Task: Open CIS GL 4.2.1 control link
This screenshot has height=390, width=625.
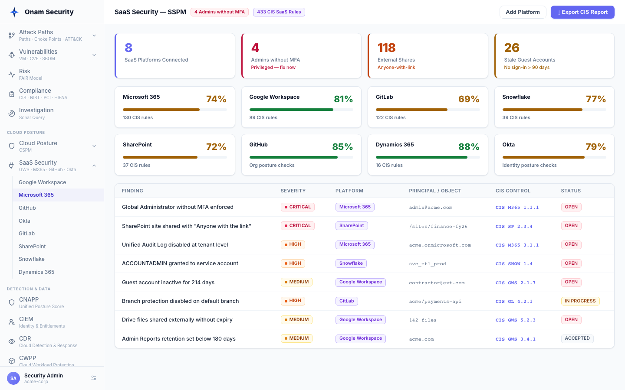Action: coord(514,301)
